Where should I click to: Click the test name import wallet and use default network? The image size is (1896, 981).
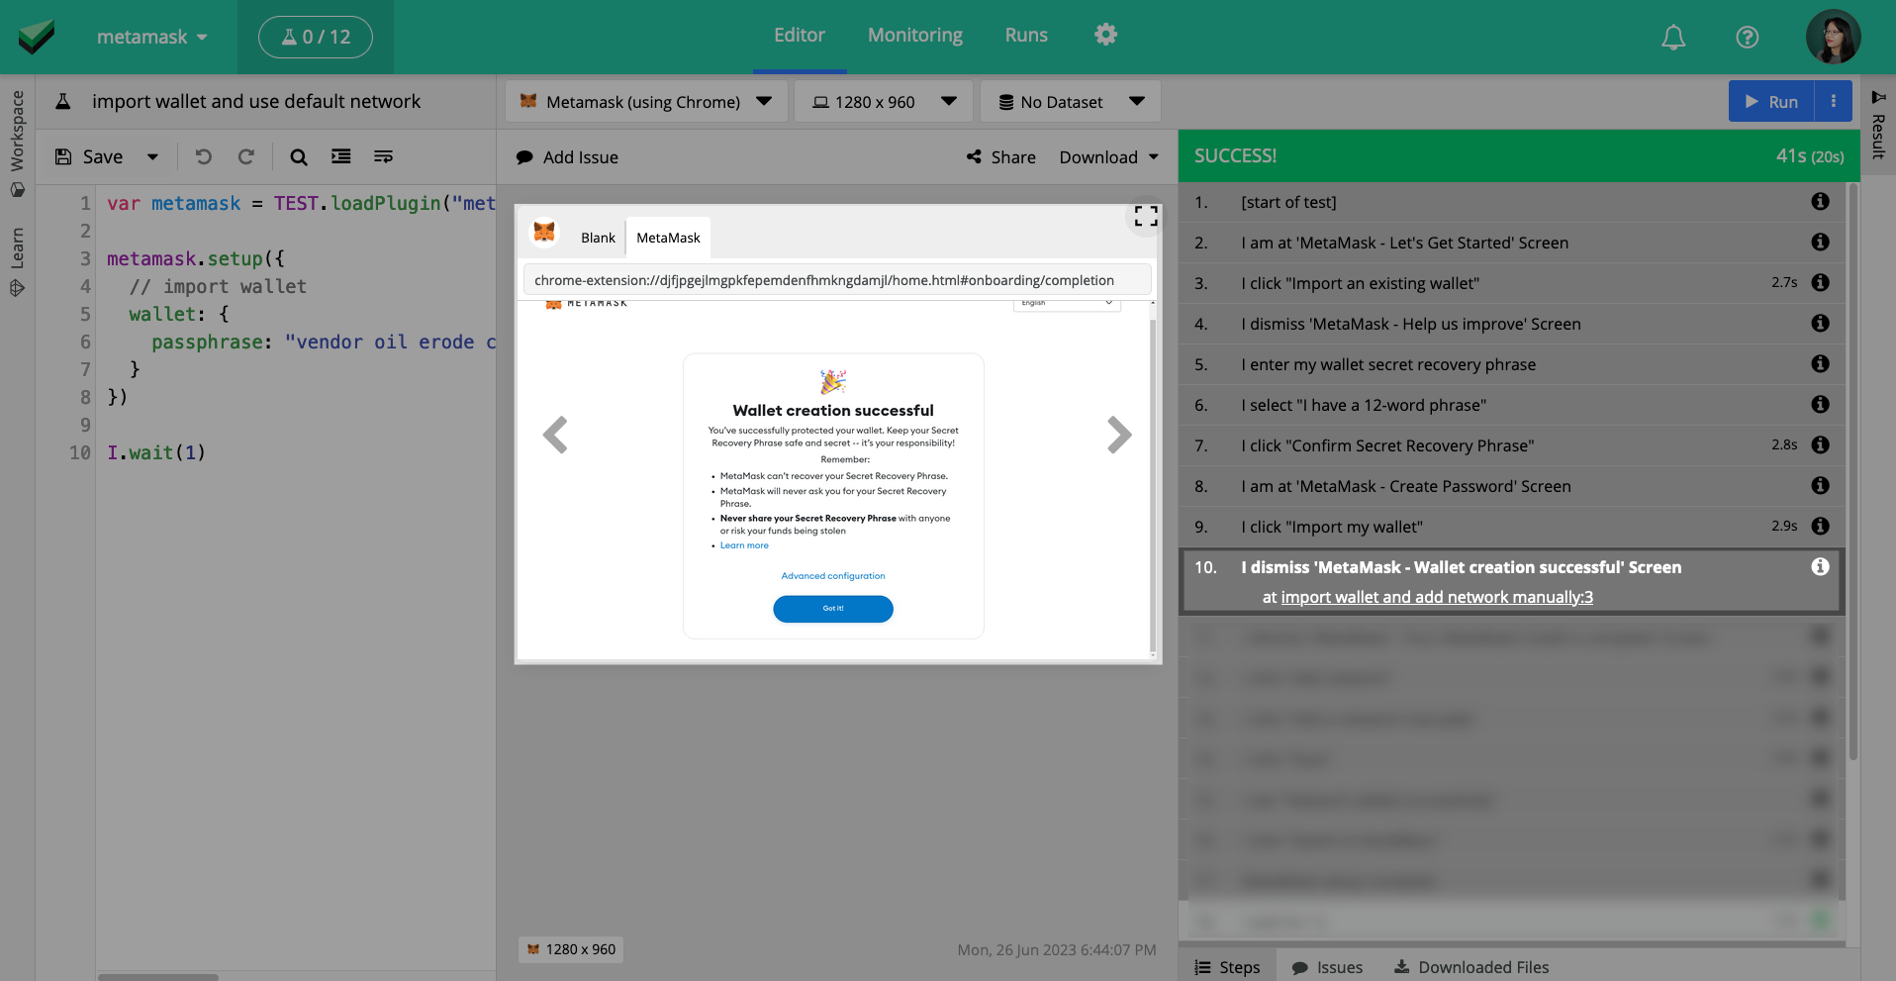point(256,101)
